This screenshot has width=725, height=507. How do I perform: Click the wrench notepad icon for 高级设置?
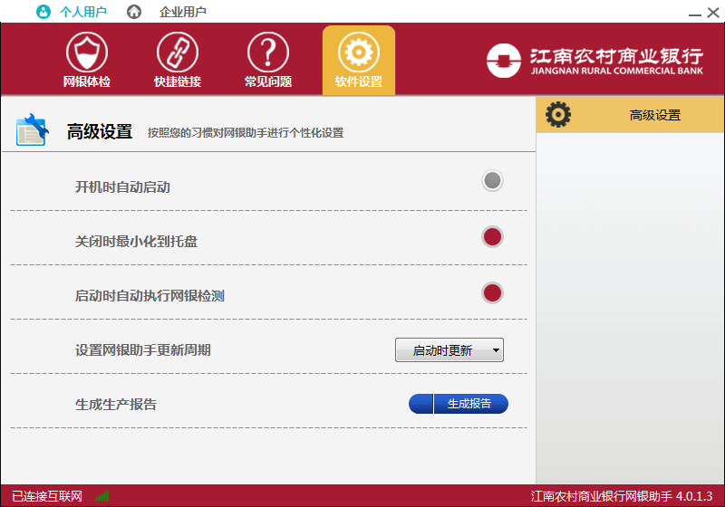[32, 130]
